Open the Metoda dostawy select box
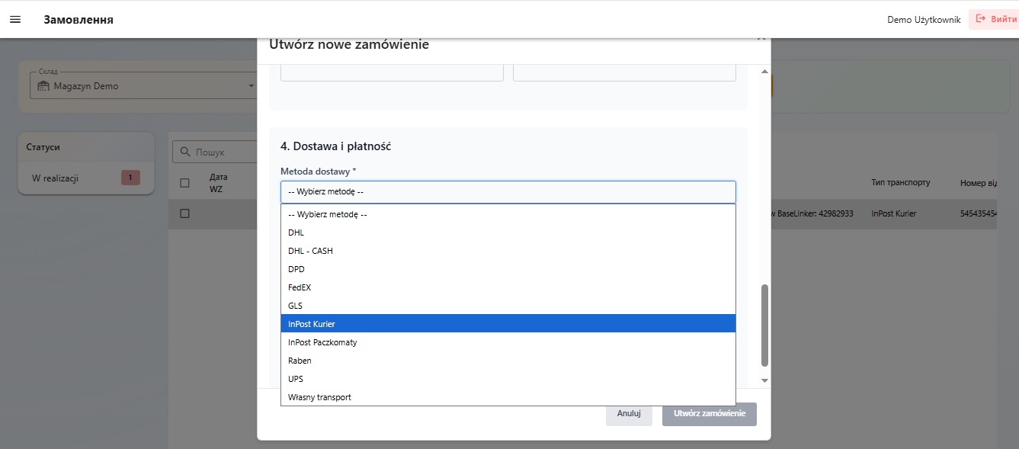 pyautogui.click(x=508, y=191)
